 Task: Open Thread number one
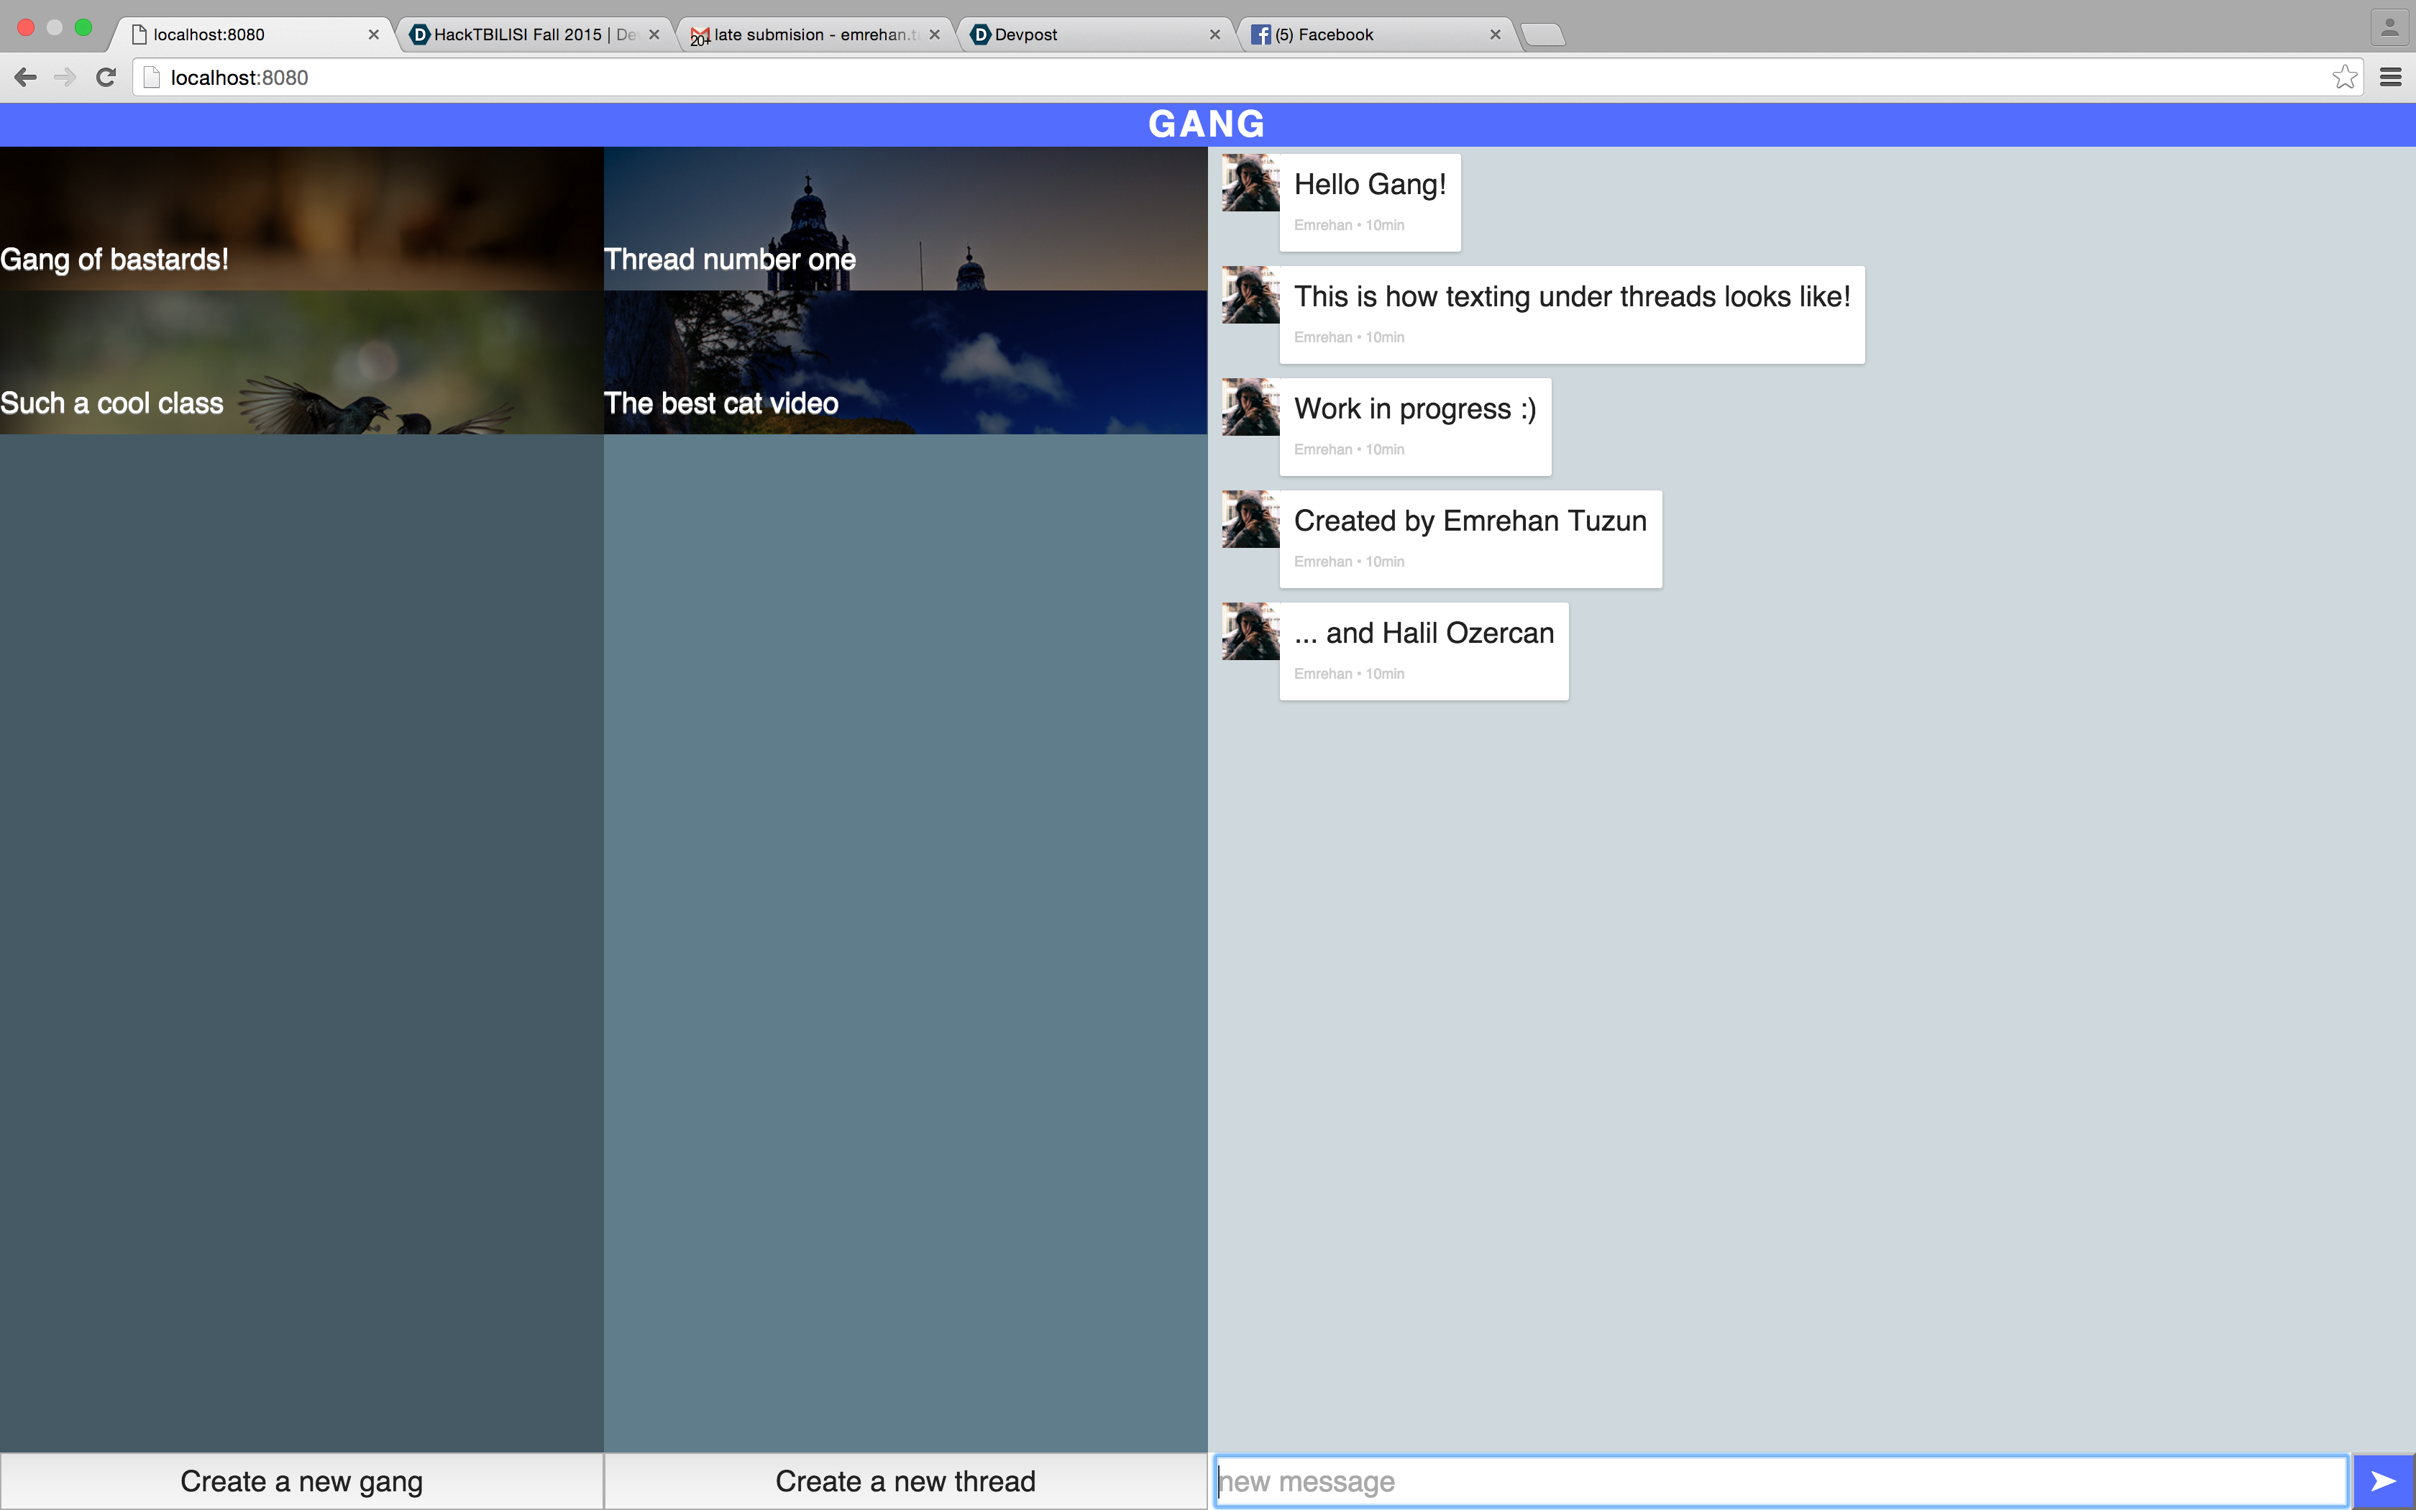point(905,219)
